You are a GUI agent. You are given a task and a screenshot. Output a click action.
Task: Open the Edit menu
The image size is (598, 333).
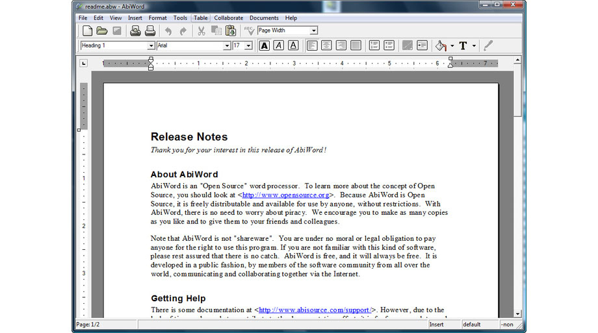point(98,18)
